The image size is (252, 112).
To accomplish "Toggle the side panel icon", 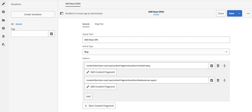I will point(62,13).
